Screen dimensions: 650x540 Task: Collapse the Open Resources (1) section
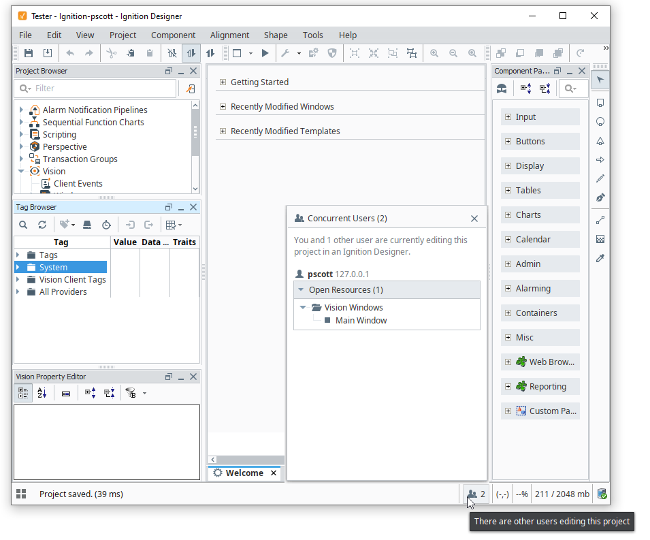pos(301,289)
